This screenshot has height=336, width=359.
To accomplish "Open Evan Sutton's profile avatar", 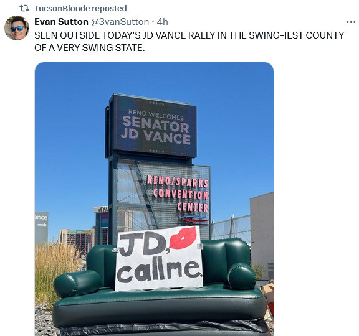I will (17, 28).
